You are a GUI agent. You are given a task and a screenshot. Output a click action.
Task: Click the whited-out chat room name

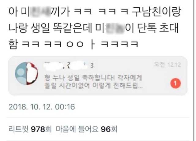66,65
